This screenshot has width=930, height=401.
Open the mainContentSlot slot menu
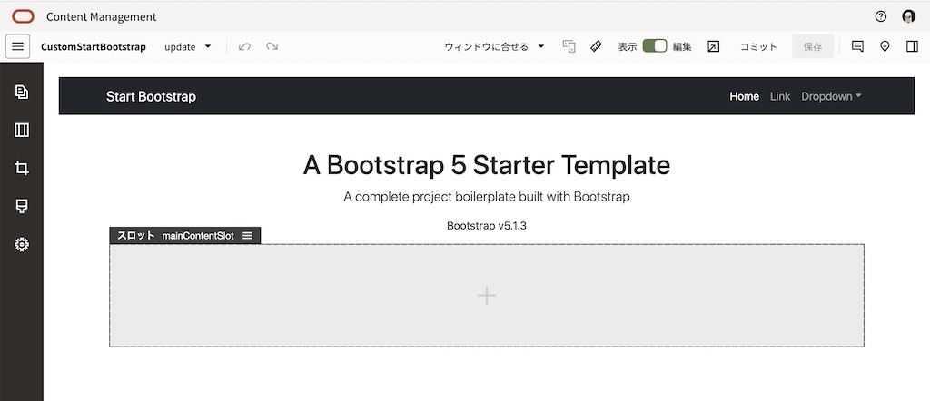[248, 236]
